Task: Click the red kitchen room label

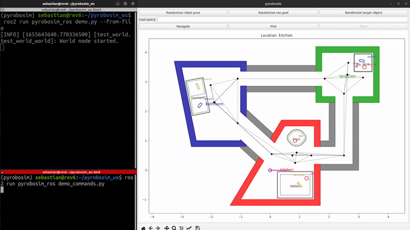Action: pyautogui.click(x=286, y=169)
